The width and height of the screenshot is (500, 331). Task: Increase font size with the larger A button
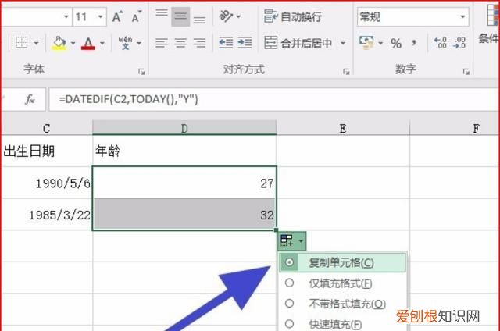pos(117,16)
